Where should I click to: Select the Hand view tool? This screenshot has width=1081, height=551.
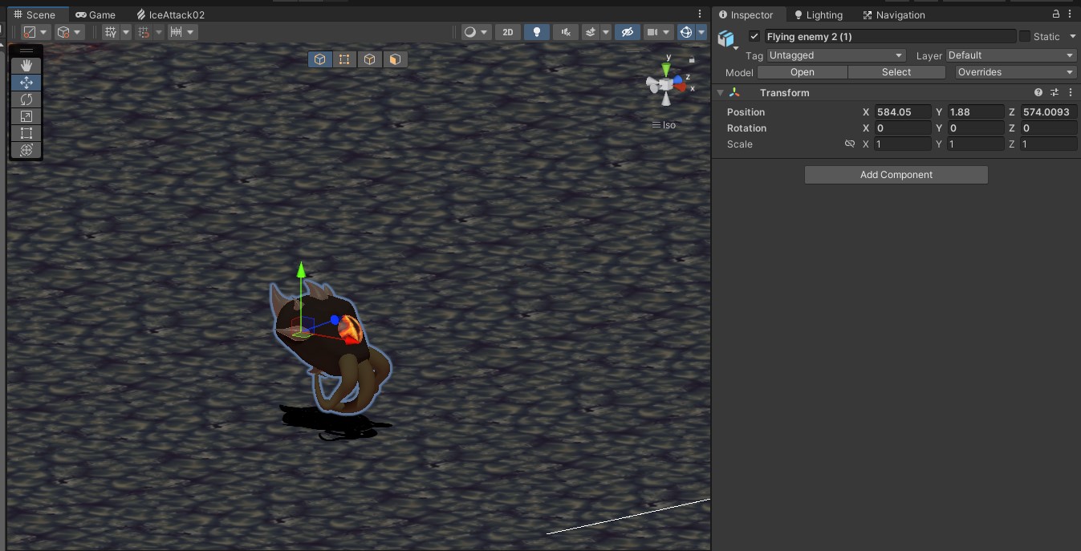click(x=26, y=66)
